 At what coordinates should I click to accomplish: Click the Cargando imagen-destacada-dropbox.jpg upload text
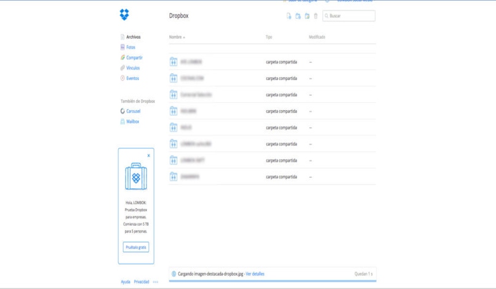click(210, 274)
